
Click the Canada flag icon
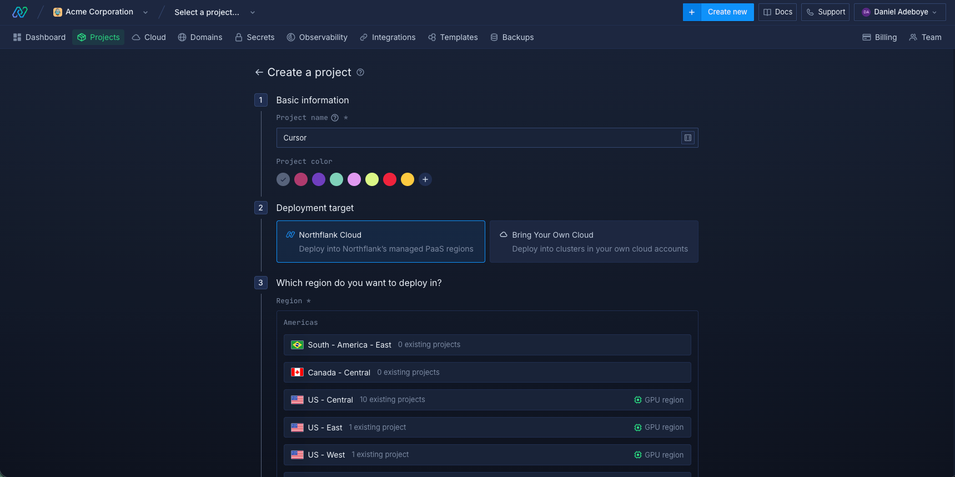tap(297, 373)
